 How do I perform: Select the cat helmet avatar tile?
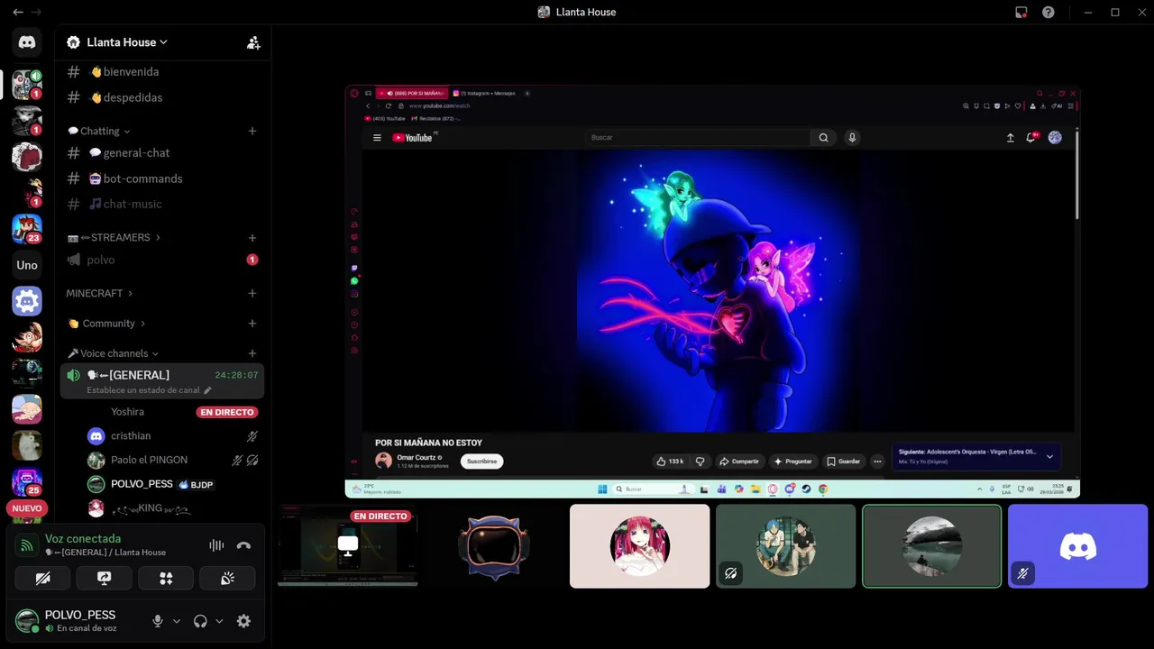click(494, 546)
